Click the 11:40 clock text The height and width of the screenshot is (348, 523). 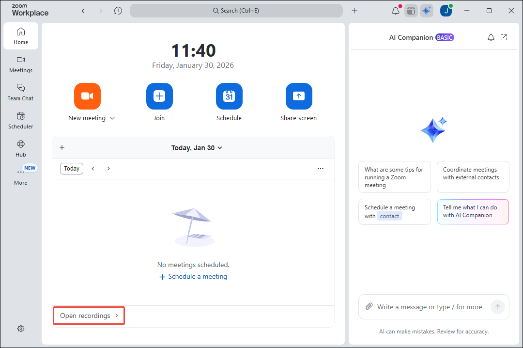pos(193,51)
